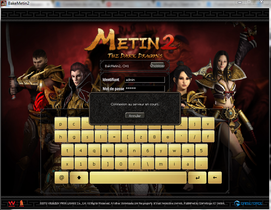The image size is (271, 210).
Task: Tap the i key on virtual keyboard
Action: pyautogui.click(x=175, y=164)
